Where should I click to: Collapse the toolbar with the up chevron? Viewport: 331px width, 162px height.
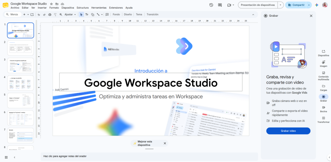click(x=253, y=14)
